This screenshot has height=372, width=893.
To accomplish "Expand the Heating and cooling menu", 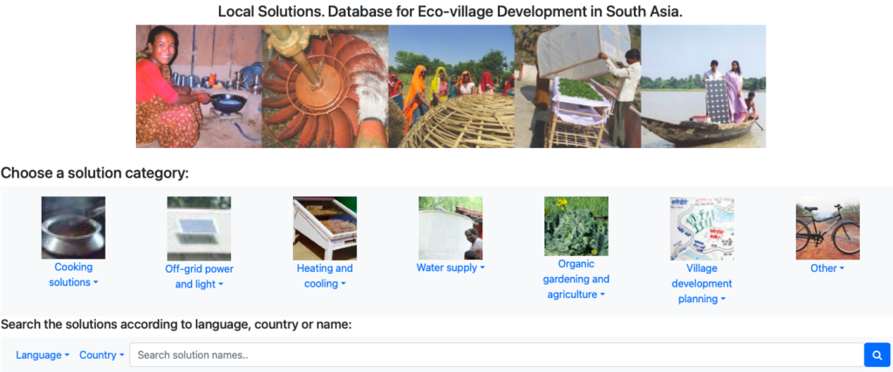I will pyautogui.click(x=324, y=276).
